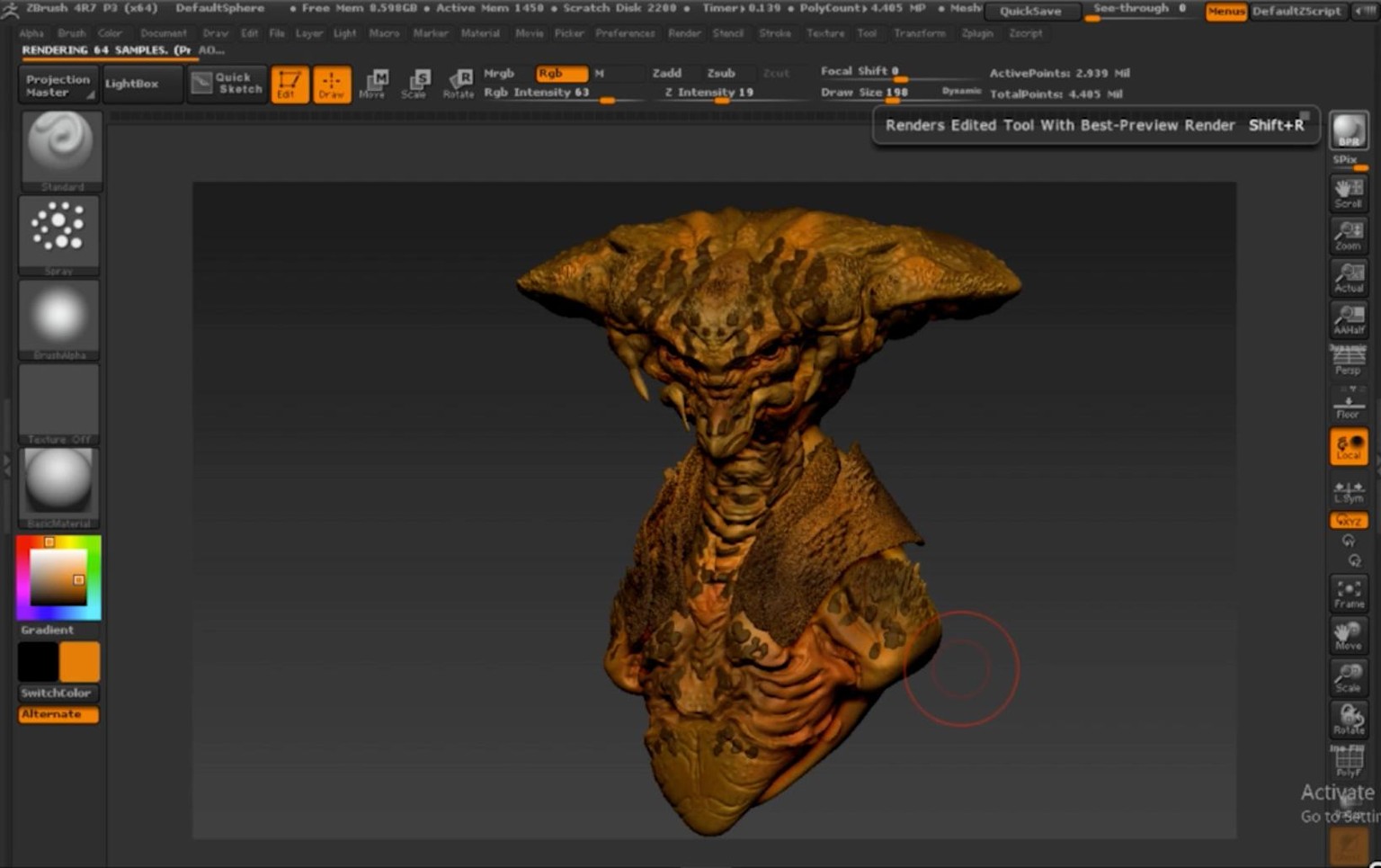Toggle XYZ rotation mode
This screenshot has width=1381, height=868.
pos(1349,521)
